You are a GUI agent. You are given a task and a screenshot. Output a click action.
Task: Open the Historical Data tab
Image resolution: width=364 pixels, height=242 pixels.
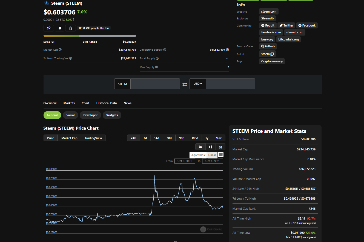107,103
